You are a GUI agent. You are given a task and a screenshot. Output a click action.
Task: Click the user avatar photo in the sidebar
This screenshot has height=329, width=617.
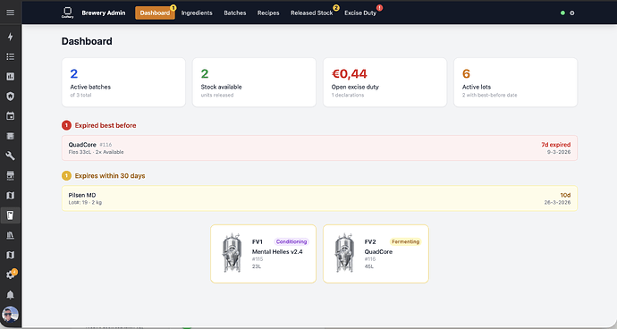[10, 315]
